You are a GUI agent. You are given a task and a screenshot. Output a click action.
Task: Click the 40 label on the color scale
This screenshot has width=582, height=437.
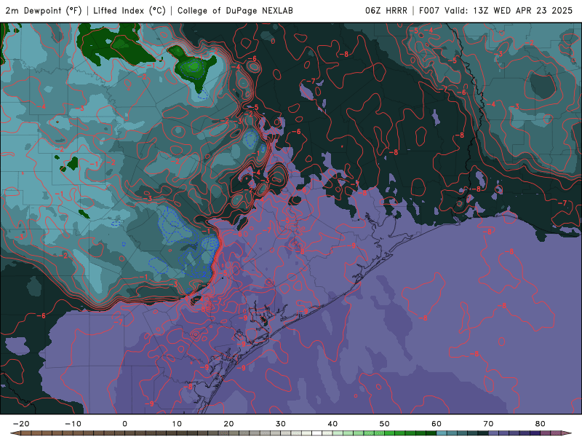point(332,424)
